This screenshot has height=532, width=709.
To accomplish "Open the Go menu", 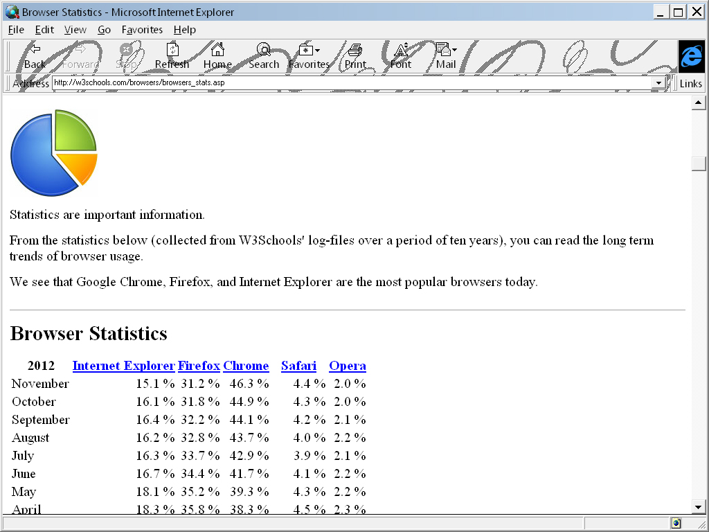I will coord(104,30).
